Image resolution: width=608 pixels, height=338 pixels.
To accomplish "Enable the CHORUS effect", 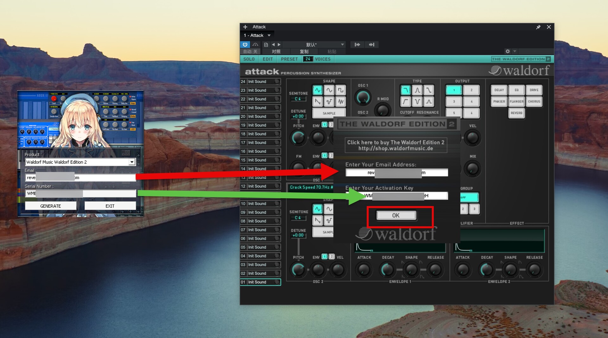I will pos(534,101).
